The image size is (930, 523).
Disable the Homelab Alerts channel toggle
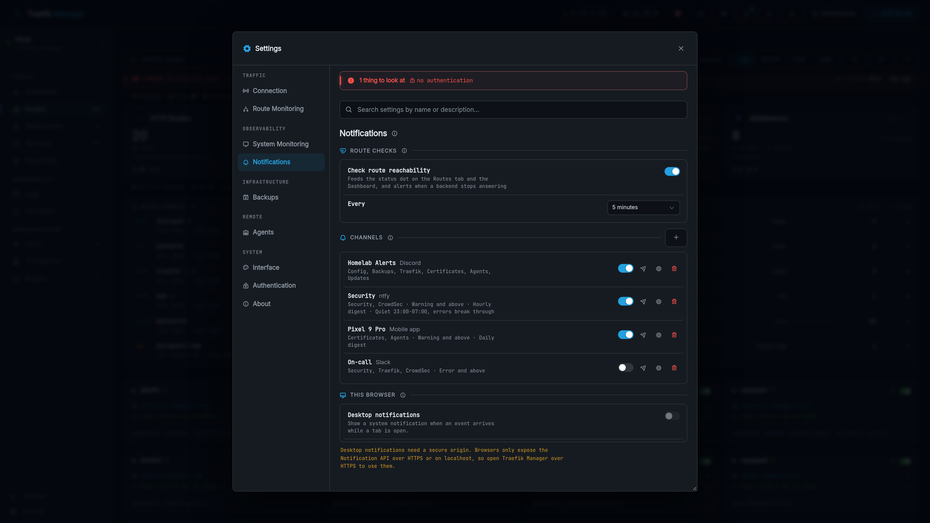(x=625, y=268)
